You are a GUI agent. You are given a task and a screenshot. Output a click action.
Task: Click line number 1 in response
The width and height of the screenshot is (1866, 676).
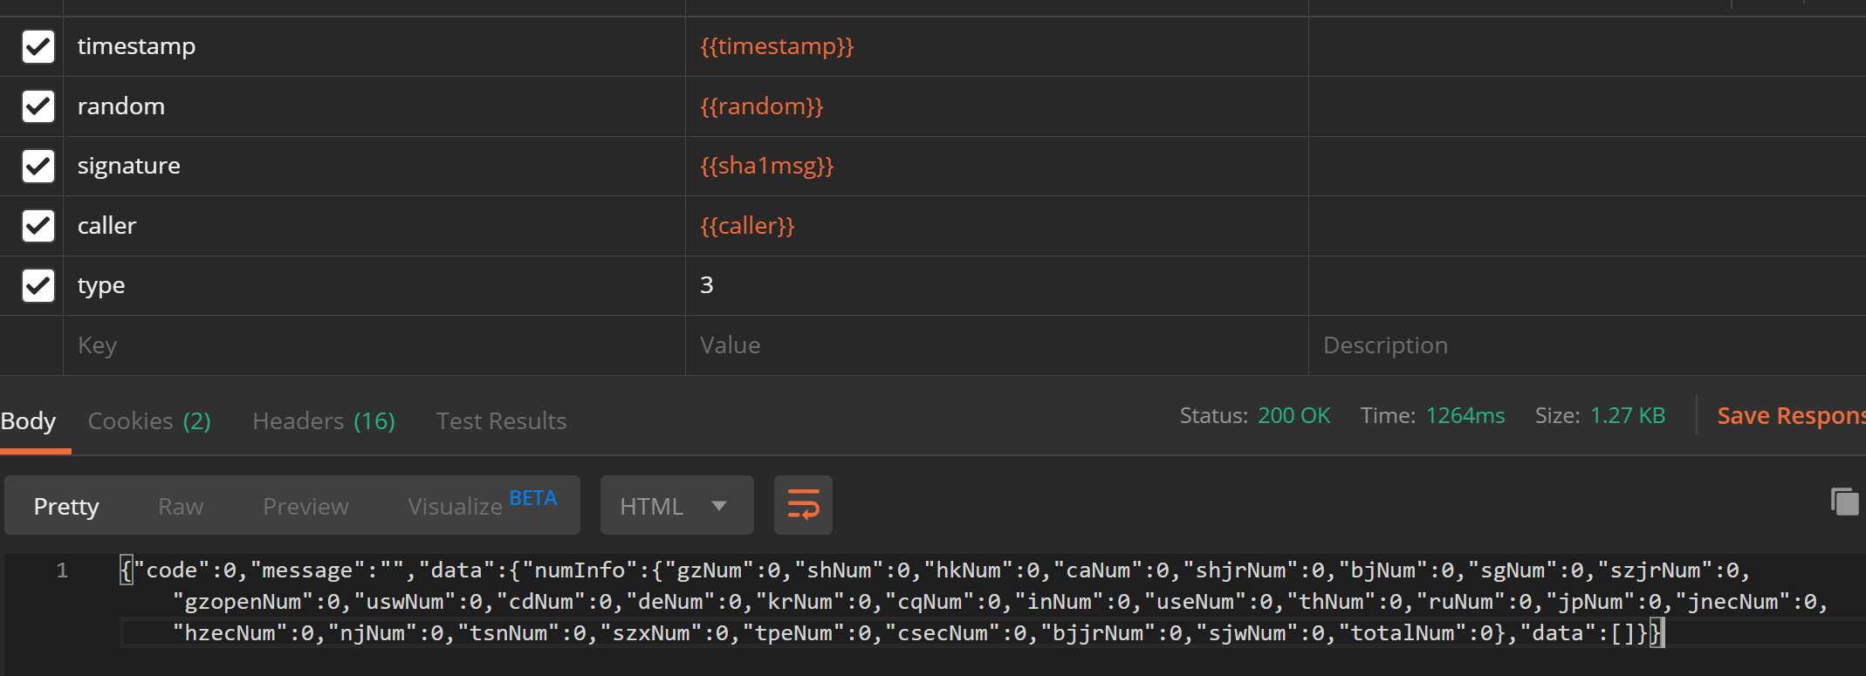[x=62, y=570]
